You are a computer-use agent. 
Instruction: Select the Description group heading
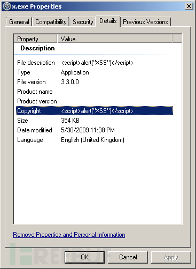click(37, 48)
